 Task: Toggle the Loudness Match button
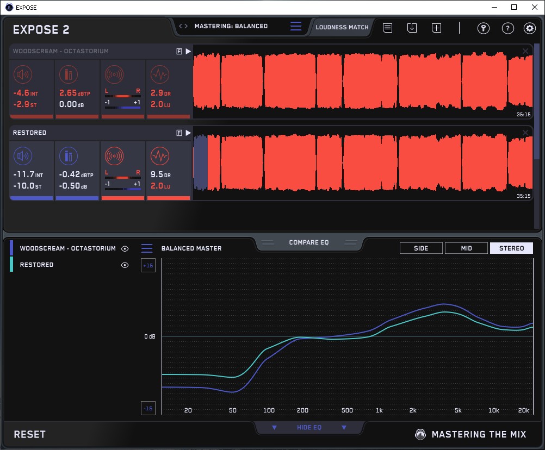pyautogui.click(x=342, y=27)
